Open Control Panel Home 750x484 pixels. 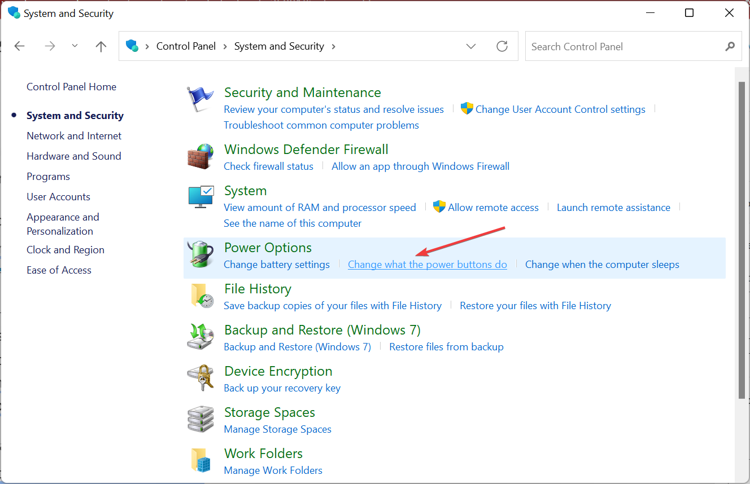coord(71,87)
